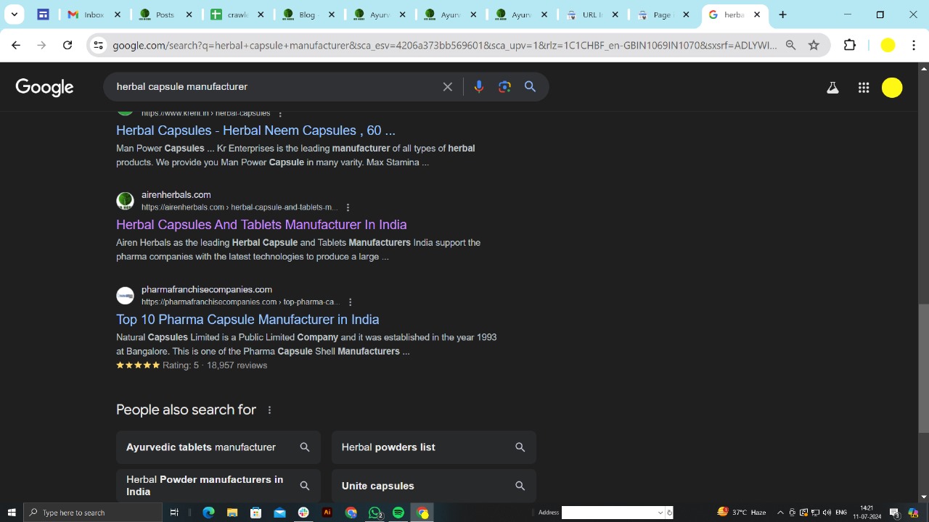Submit the search with the magnifier icon
Screen dimensions: 929x522
pyautogui.click(x=531, y=87)
